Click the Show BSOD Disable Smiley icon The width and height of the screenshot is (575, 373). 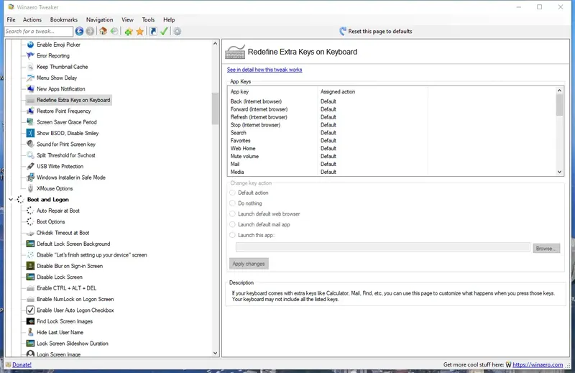(x=30, y=133)
